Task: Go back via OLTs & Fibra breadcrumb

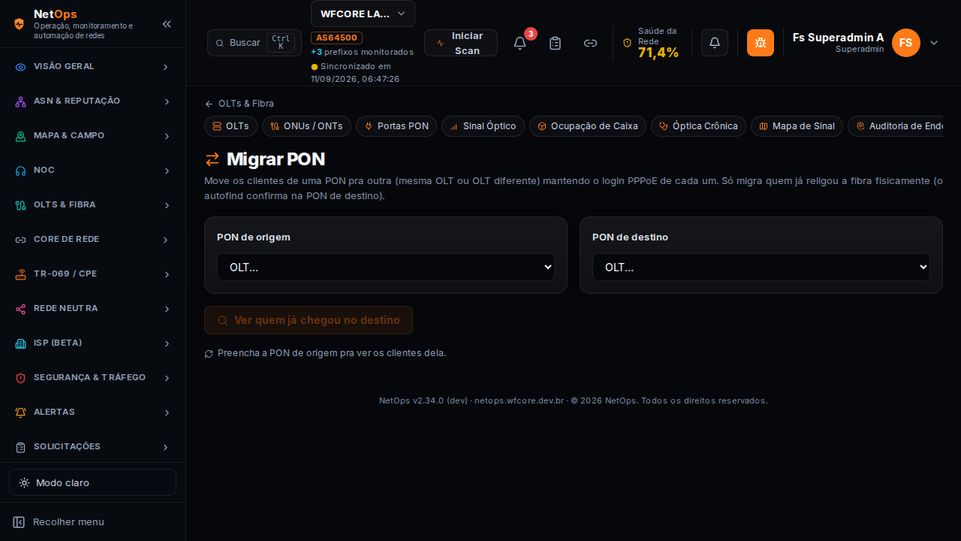Action: (239, 104)
